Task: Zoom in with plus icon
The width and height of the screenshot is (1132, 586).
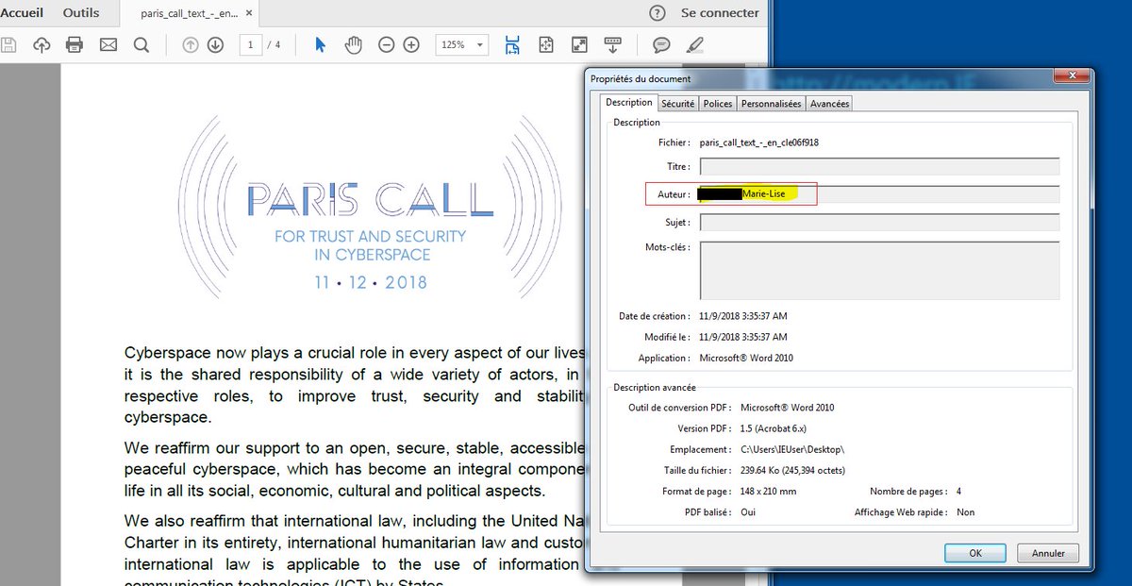Action: coord(411,44)
